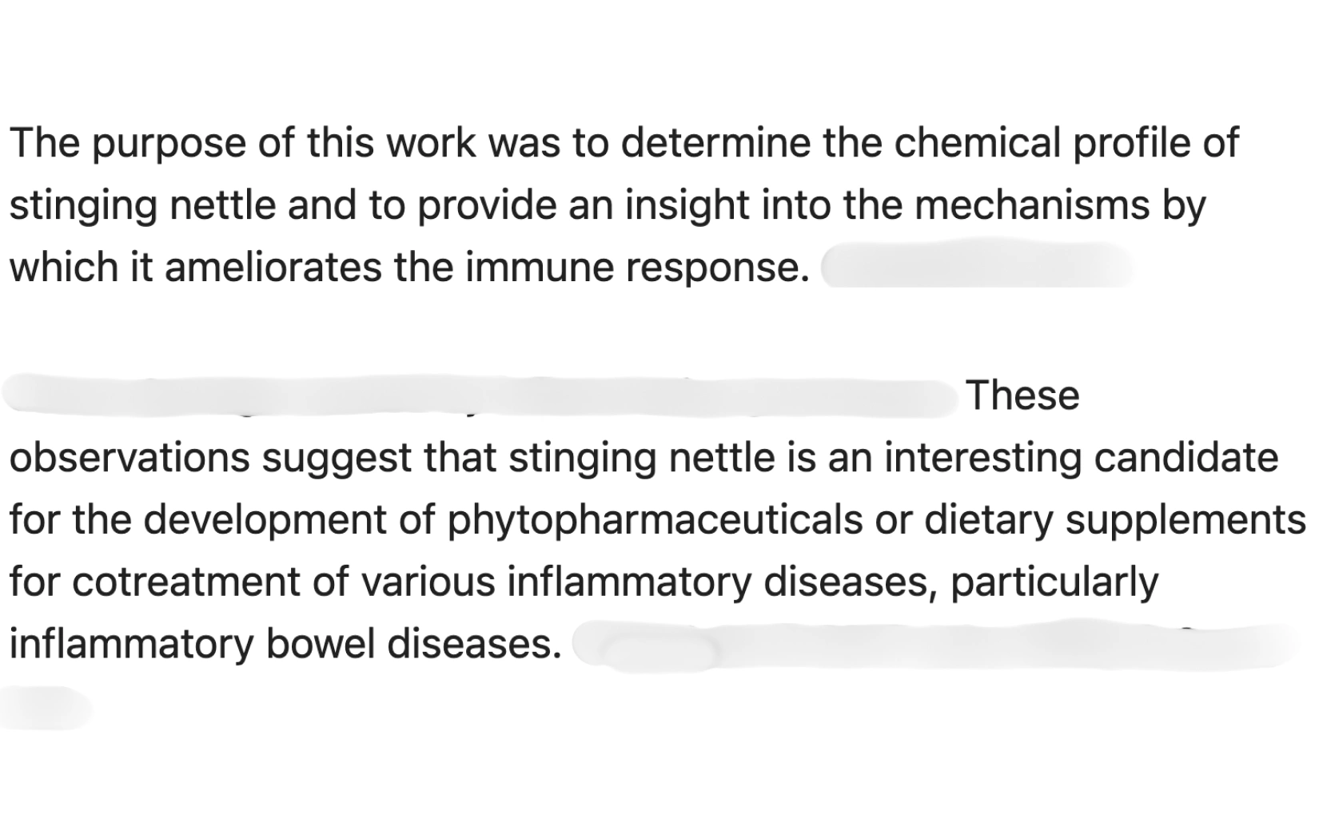Click the long blurred bar before "These"
The image size is (1319, 834).
pos(480,397)
